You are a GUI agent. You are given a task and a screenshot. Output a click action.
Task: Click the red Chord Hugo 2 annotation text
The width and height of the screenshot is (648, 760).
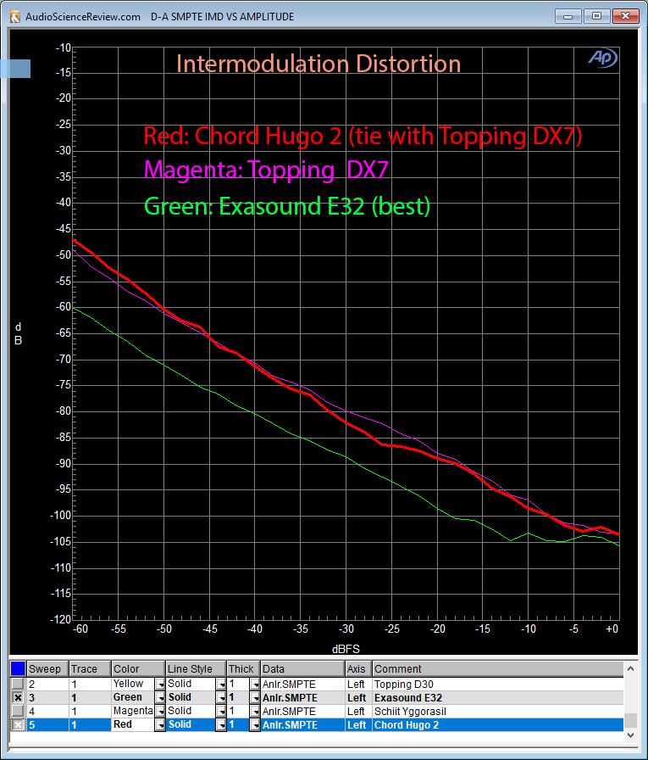363,137
